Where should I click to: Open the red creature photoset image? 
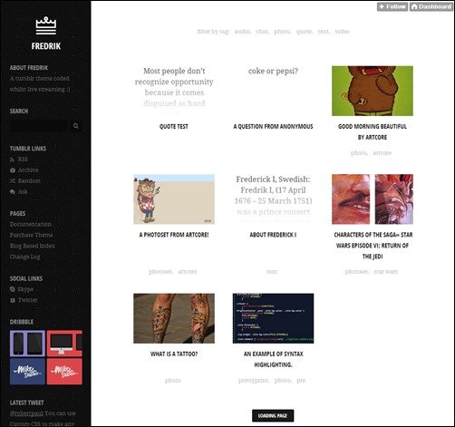pyautogui.click(x=394, y=199)
